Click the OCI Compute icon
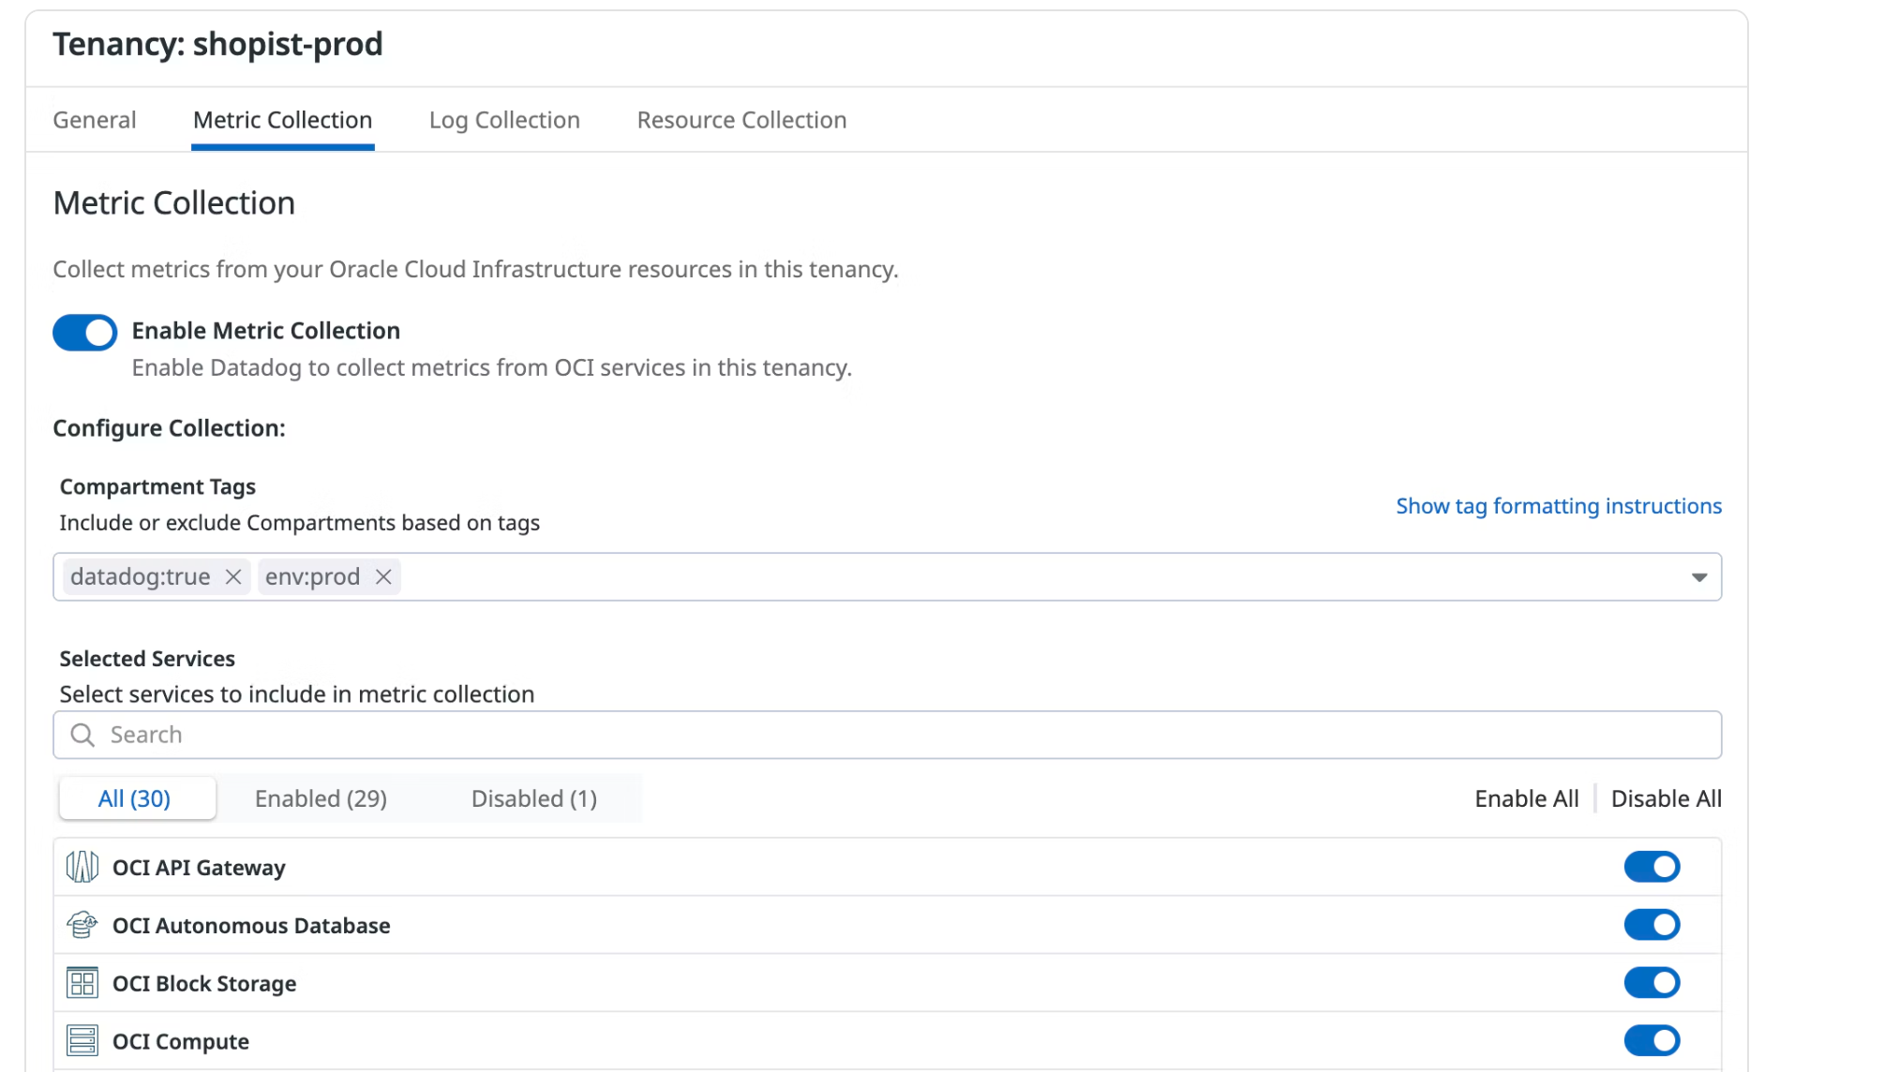The image size is (1899, 1072). coord(83,1040)
